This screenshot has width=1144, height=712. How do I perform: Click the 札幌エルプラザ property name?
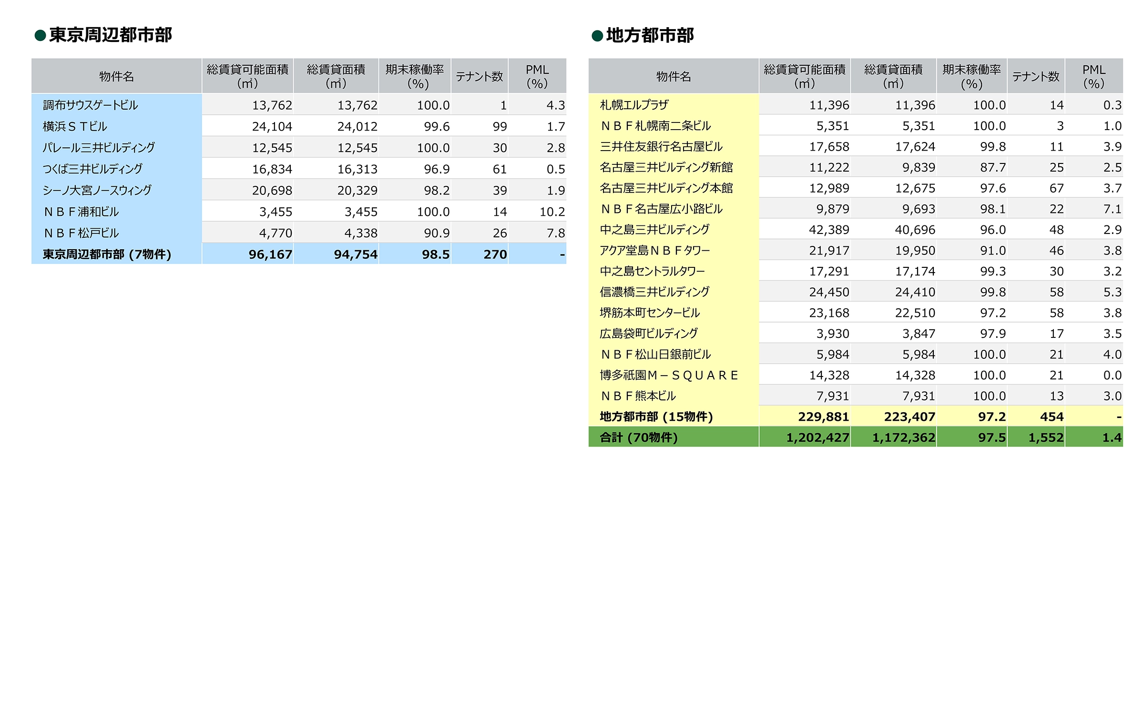[x=634, y=105]
